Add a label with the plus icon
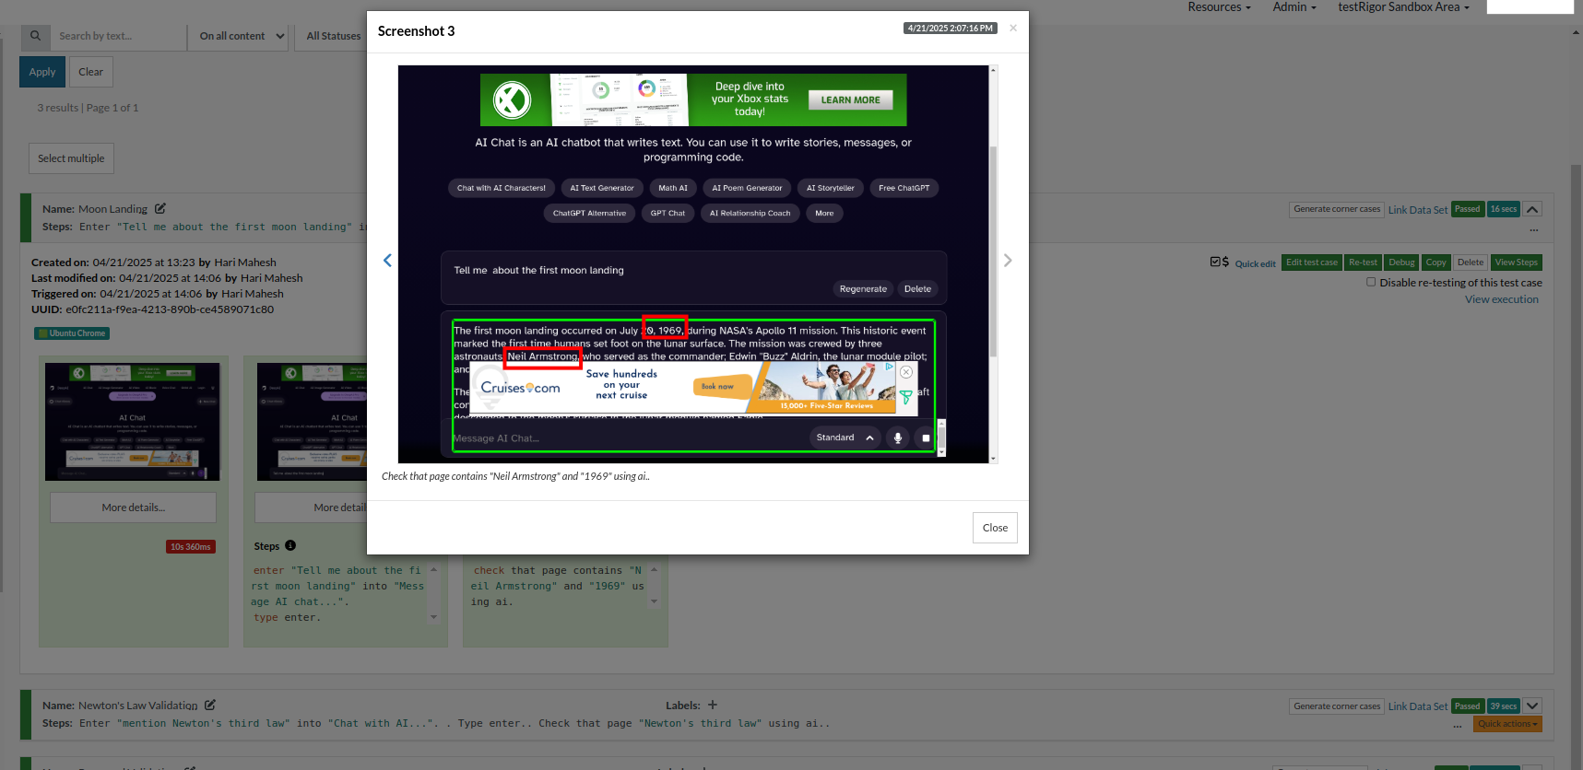This screenshot has width=1583, height=770. 713,705
